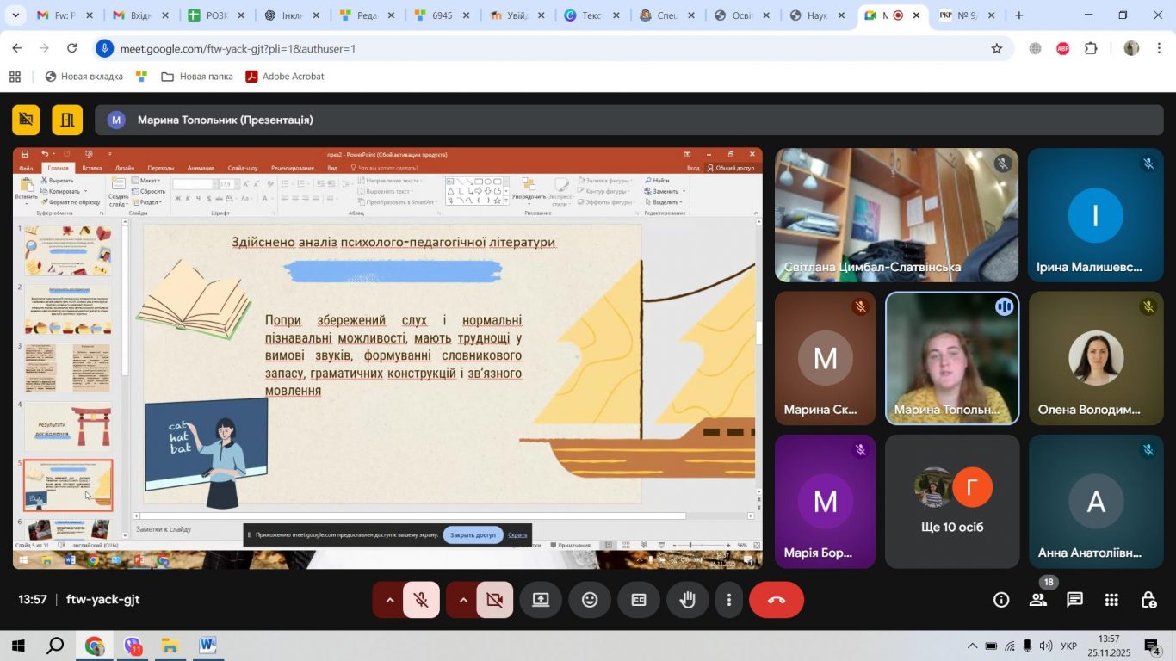Click the red leave call button
Image resolution: width=1176 pixels, height=661 pixels.
click(777, 600)
